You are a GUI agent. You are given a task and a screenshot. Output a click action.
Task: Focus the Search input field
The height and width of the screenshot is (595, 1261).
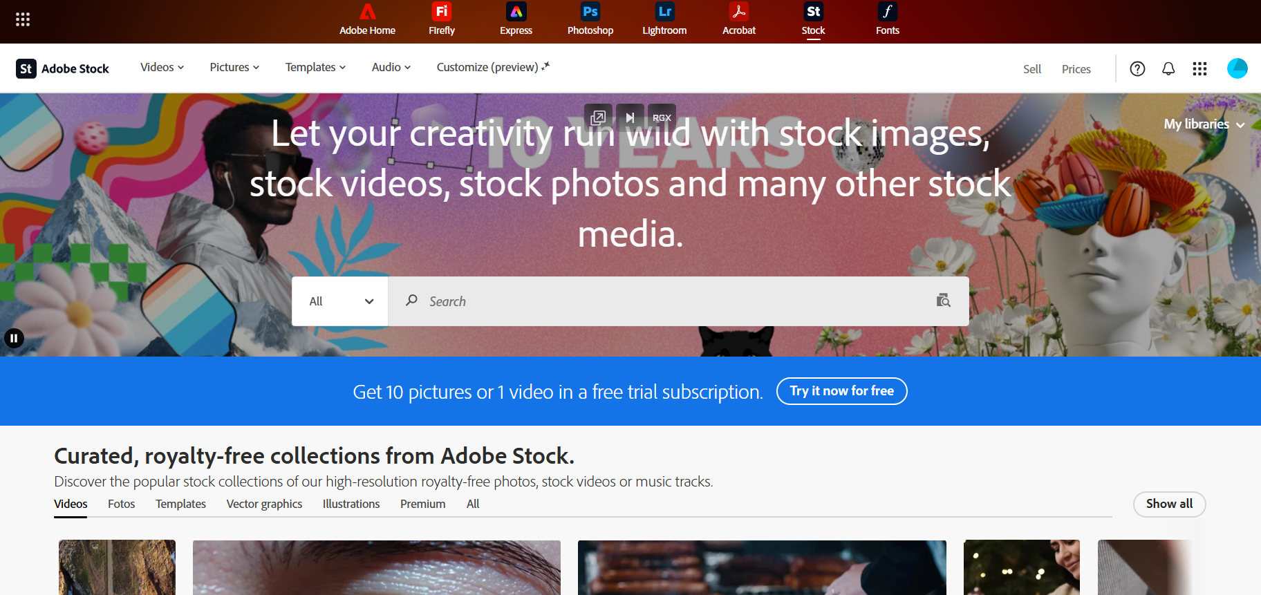[x=679, y=301]
